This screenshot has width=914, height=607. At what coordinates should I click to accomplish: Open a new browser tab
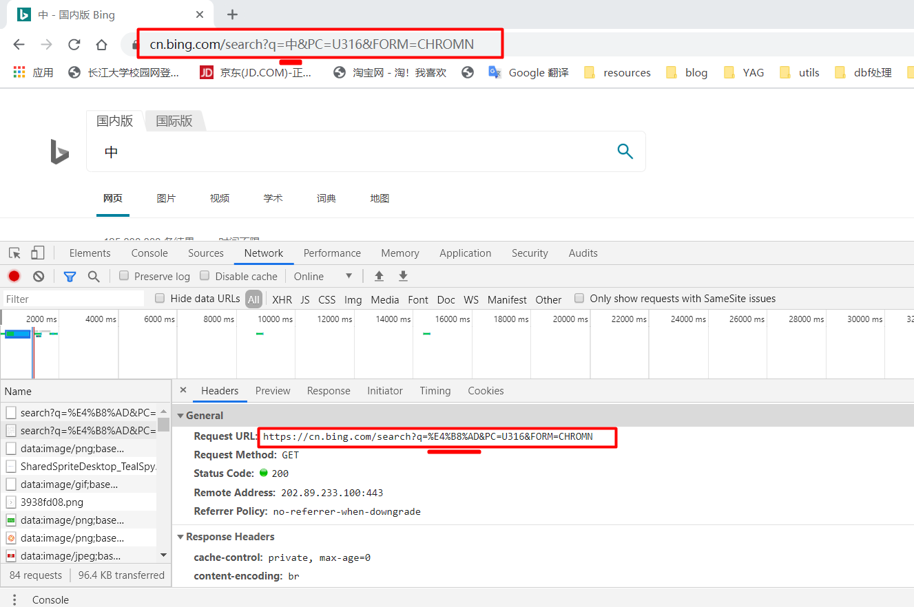tap(232, 14)
